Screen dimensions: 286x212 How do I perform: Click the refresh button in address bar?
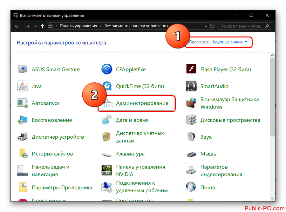click(212, 26)
